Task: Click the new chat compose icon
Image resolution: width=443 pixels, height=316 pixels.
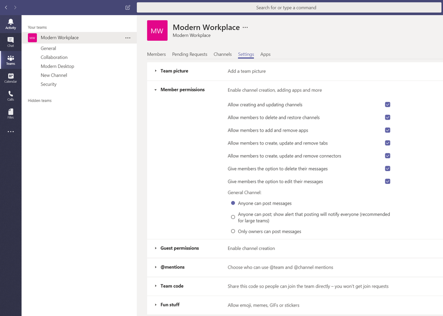Action: (x=128, y=8)
